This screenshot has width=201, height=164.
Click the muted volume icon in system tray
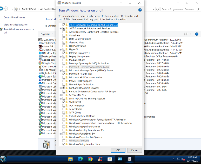(183, 159)
